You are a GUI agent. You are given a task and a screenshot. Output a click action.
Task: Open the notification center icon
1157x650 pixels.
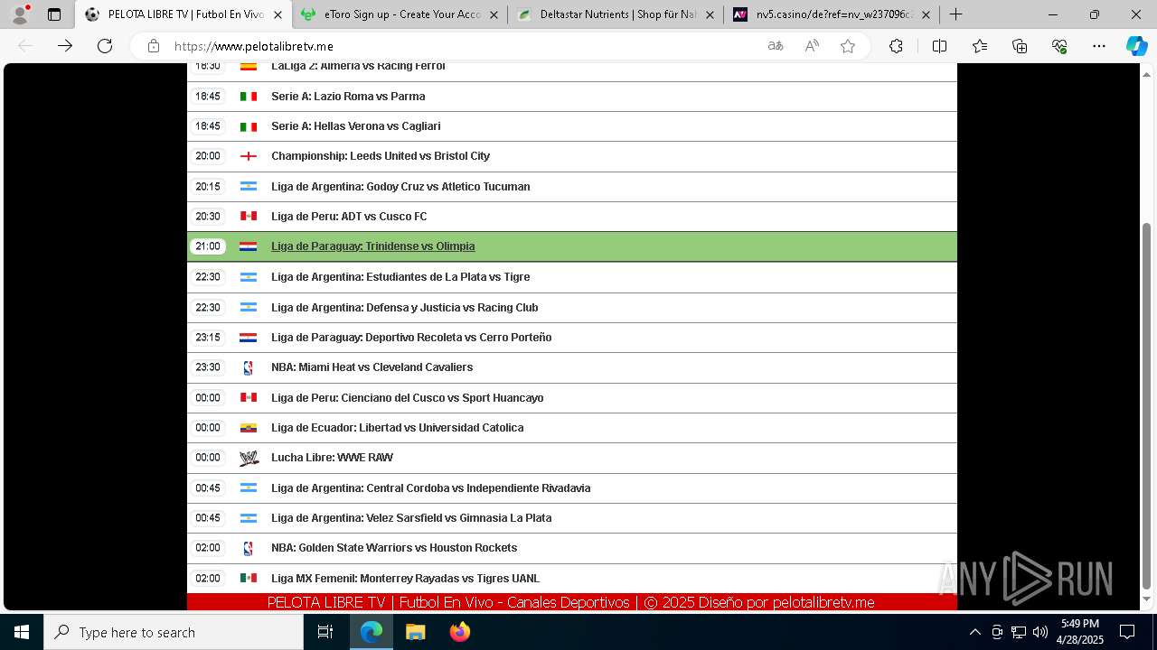1127,632
